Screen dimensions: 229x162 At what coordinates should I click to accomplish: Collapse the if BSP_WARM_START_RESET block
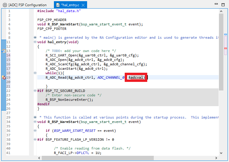[35, 131]
